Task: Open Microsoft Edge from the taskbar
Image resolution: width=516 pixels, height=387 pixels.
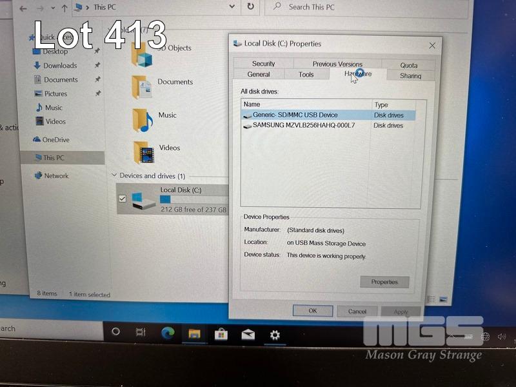Action: pyautogui.click(x=168, y=333)
